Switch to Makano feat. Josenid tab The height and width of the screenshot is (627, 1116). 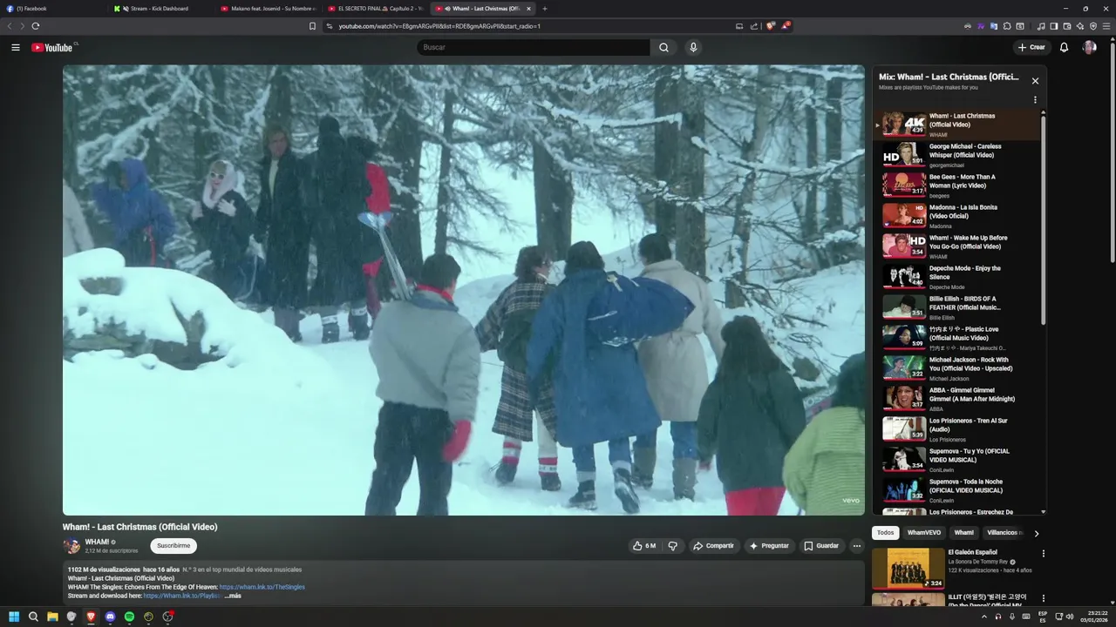(x=268, y=9)
